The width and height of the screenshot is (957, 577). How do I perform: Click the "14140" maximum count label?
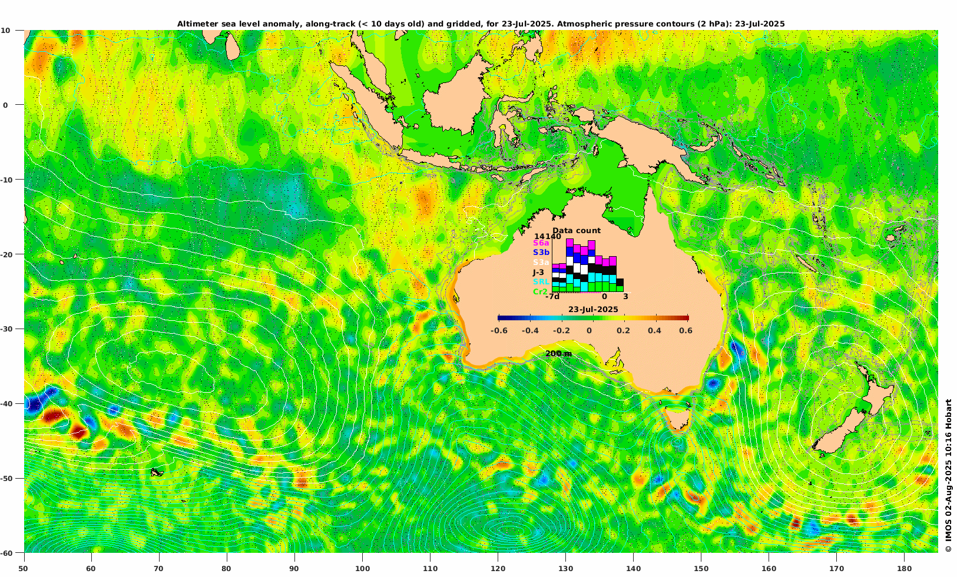548,237
